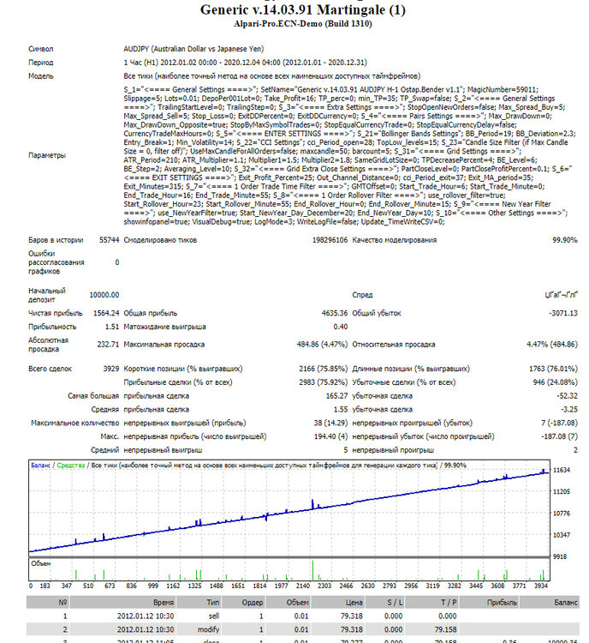
Task: Click the T/P value 79.158 in row 2
Action: tap(447, 629)
